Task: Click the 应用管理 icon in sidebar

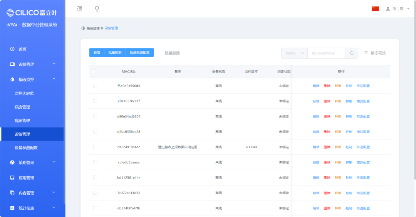Action: coord(12,178)
